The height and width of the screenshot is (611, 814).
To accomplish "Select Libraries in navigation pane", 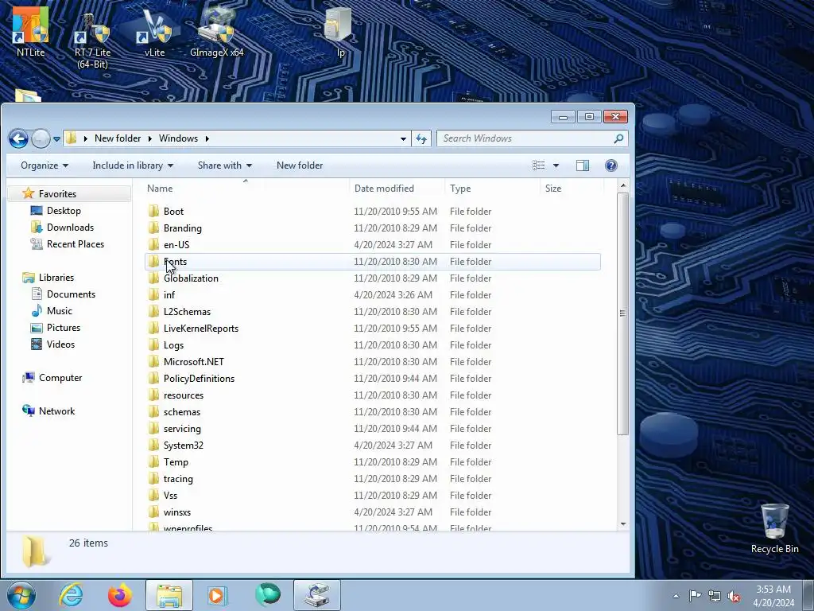I will 56,278.
